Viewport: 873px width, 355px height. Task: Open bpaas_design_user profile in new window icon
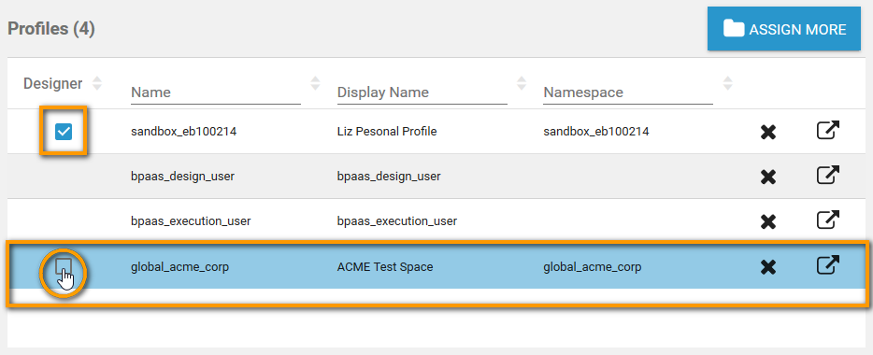pyautogui.click(x=828, y=176)
